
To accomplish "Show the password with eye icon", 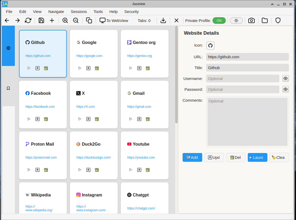I will 285,89.
